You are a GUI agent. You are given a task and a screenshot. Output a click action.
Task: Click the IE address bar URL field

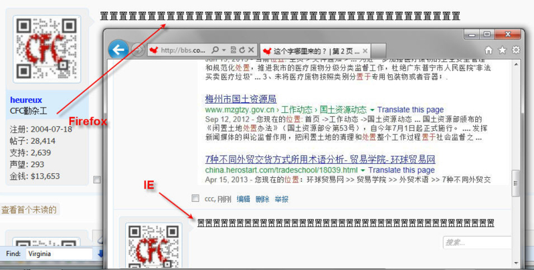pyautogui.click(x=183, y=50)
